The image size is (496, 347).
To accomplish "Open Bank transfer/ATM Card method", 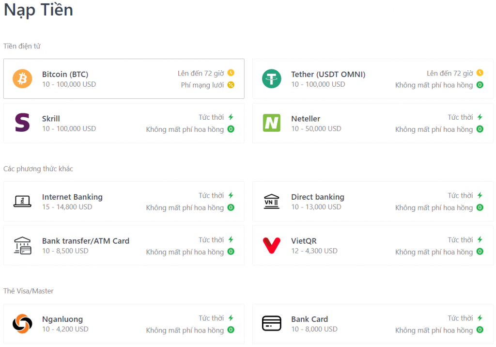I will pyautogui.click(x=124, y=245).
